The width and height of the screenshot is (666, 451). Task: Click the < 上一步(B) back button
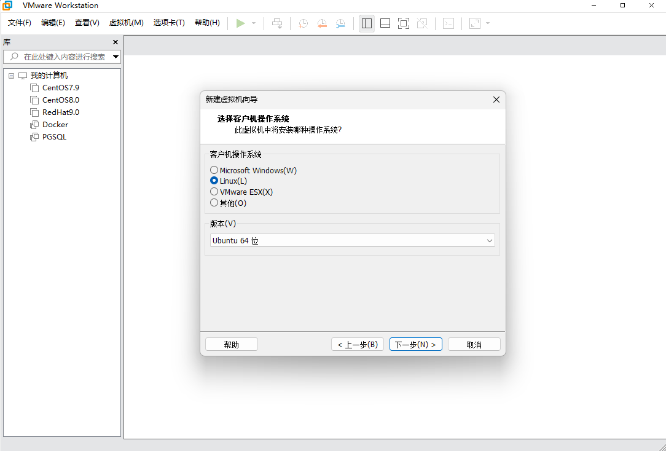click(358, 345)
